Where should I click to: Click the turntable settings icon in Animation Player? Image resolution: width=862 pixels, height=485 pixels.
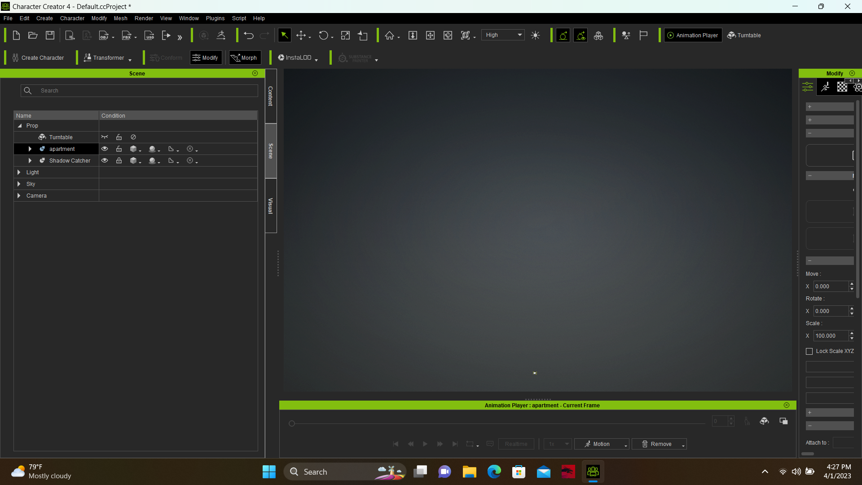(x=764, y=421)
